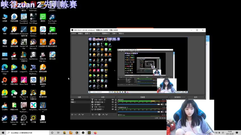Open Resident Evil Village shortcut
Image resolution: width=241 pixels, height=135 pixels.
[33, 19]
